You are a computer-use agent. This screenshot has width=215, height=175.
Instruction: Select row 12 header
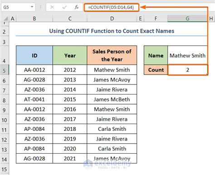4,139
